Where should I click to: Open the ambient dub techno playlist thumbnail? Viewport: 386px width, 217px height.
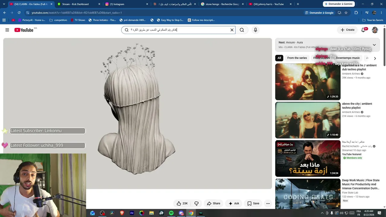tap(308, 82)
